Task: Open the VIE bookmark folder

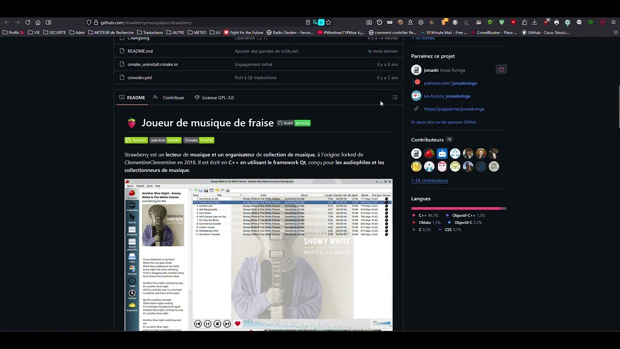Action: (34, 32)
